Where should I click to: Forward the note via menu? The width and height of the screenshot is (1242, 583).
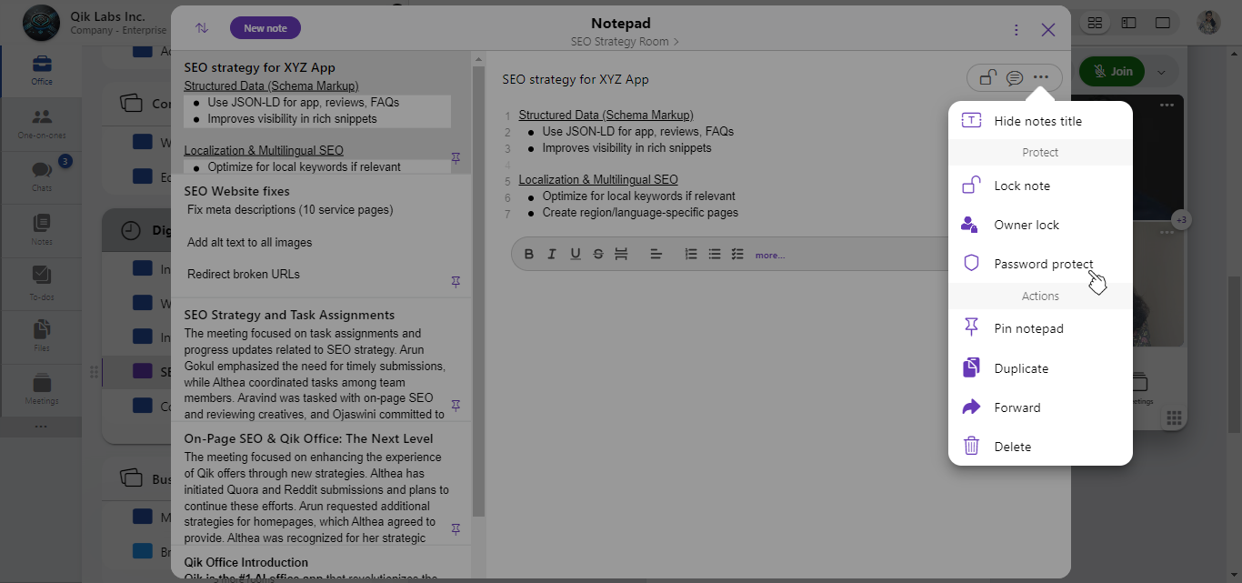[x=1017, y=407]
